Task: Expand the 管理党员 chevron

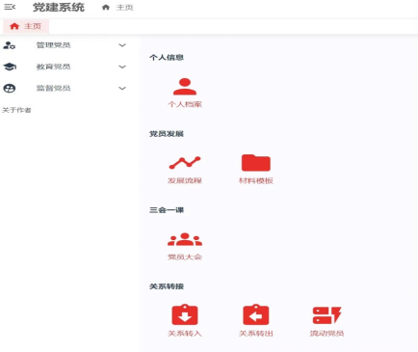Action: pos(122,45)
